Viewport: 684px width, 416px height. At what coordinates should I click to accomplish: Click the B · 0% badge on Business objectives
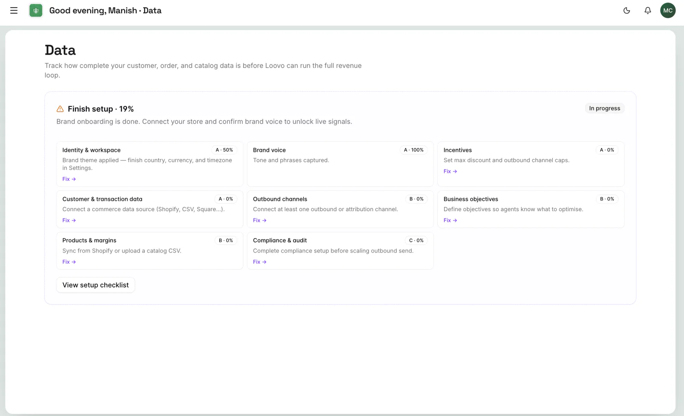607,199
